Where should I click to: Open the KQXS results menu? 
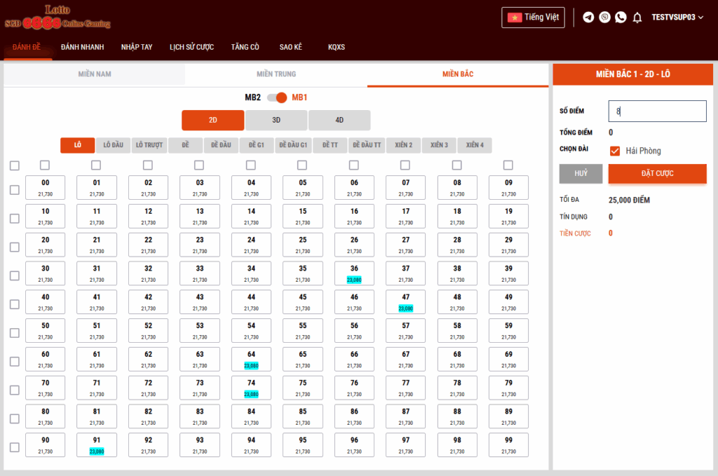pyautogui.click(x=337, y=47)
